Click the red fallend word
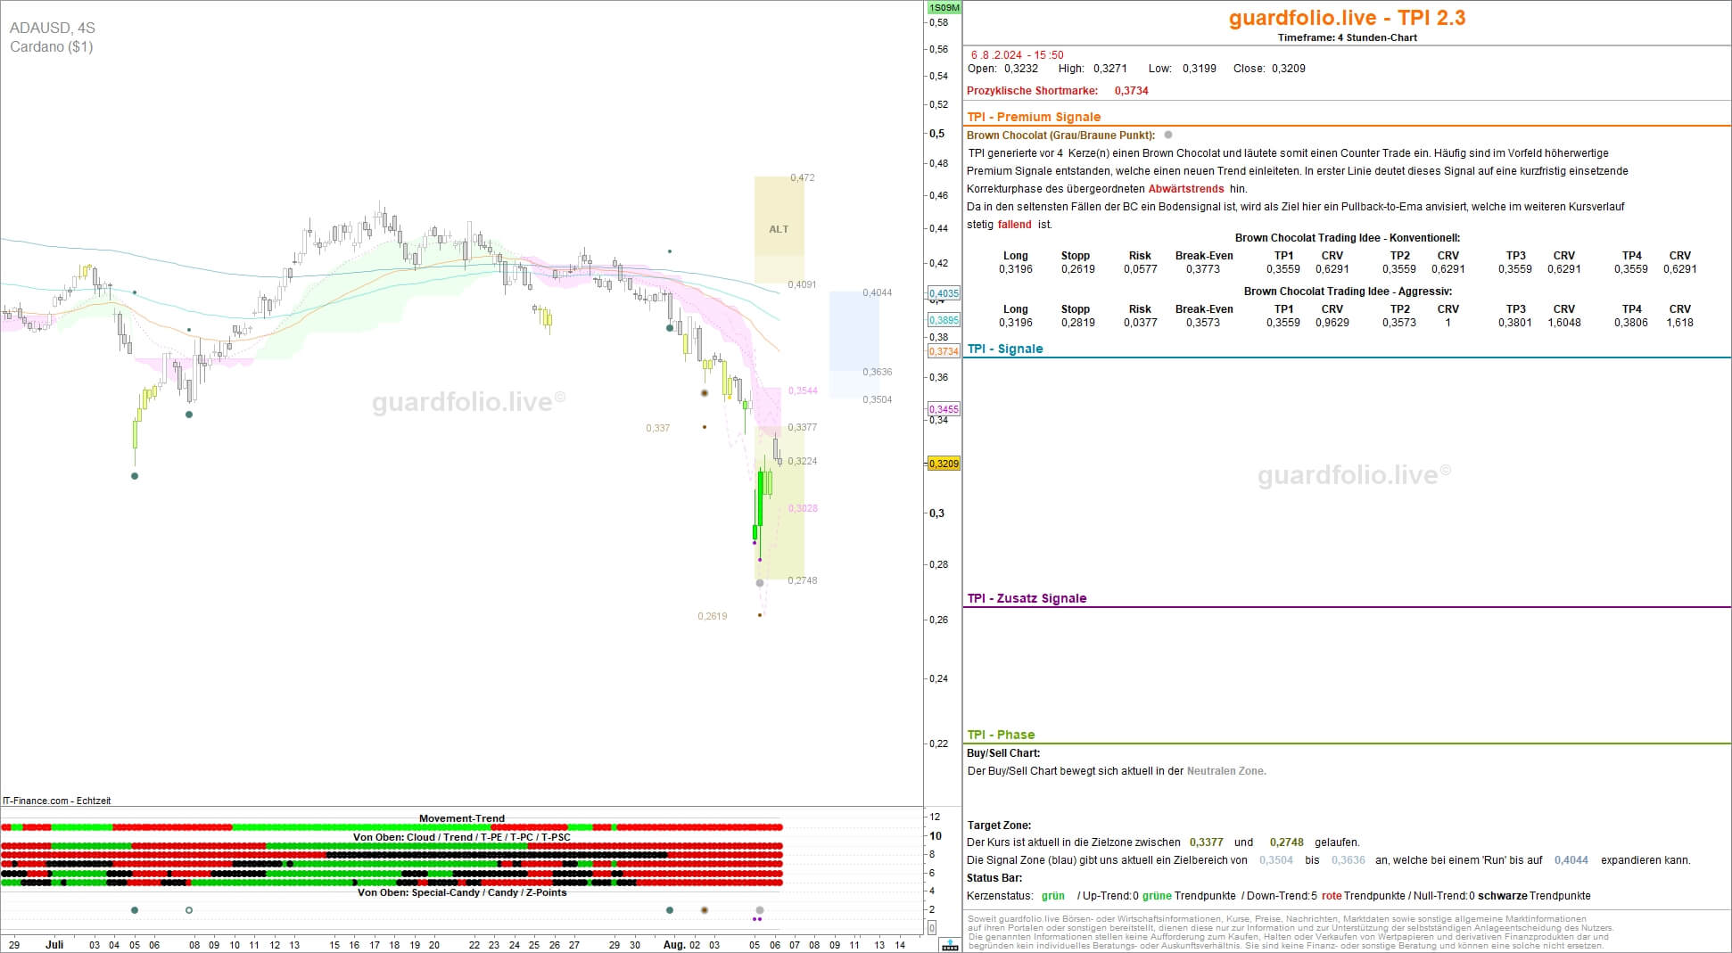The height and width of the screenshot is (953, 1732). click(x=1014, y=225)
